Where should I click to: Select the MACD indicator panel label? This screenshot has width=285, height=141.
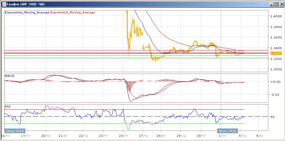10,76
